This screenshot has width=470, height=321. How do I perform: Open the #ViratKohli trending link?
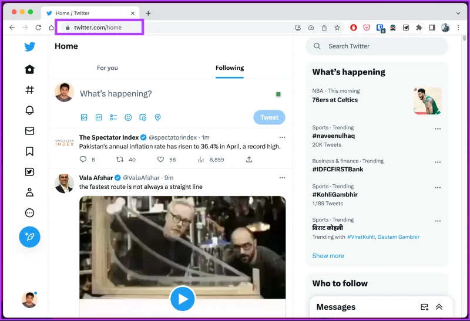click(x=361, y=237)
